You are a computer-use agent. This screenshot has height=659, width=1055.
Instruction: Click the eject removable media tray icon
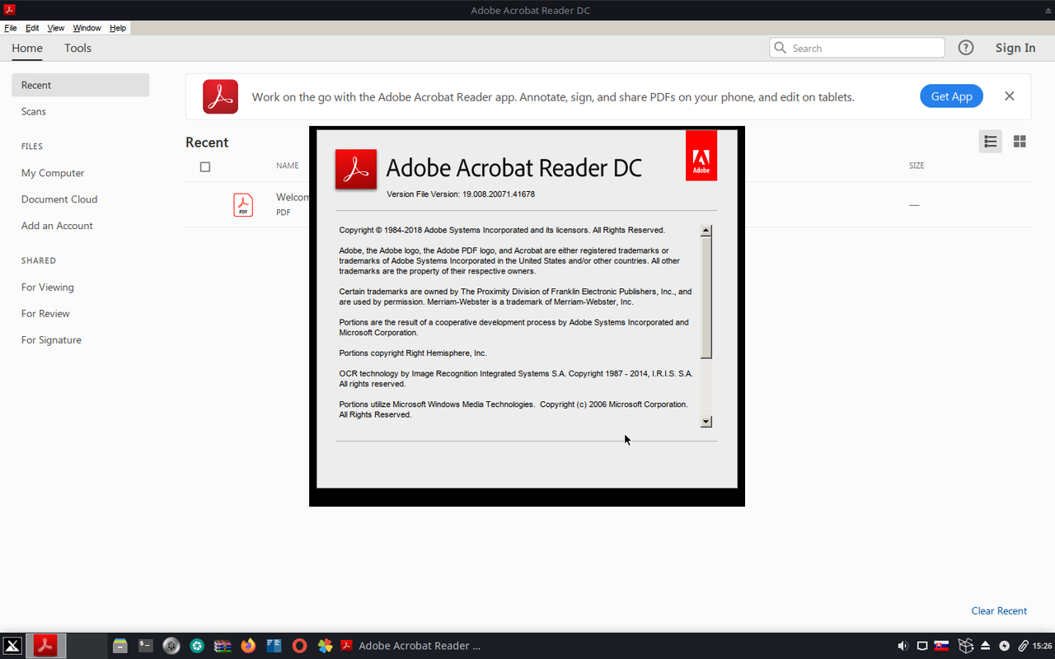pos(985,646)
